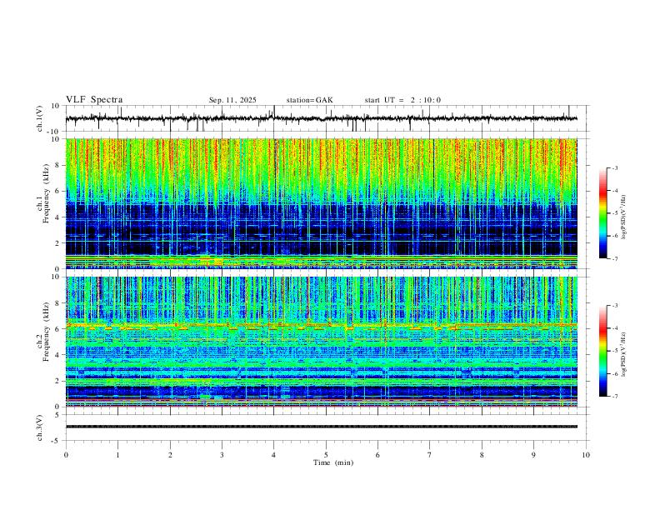Screen dimensions: 660x510
Task: Click the "3" tick on the time axis
Action: click(222, 455)
